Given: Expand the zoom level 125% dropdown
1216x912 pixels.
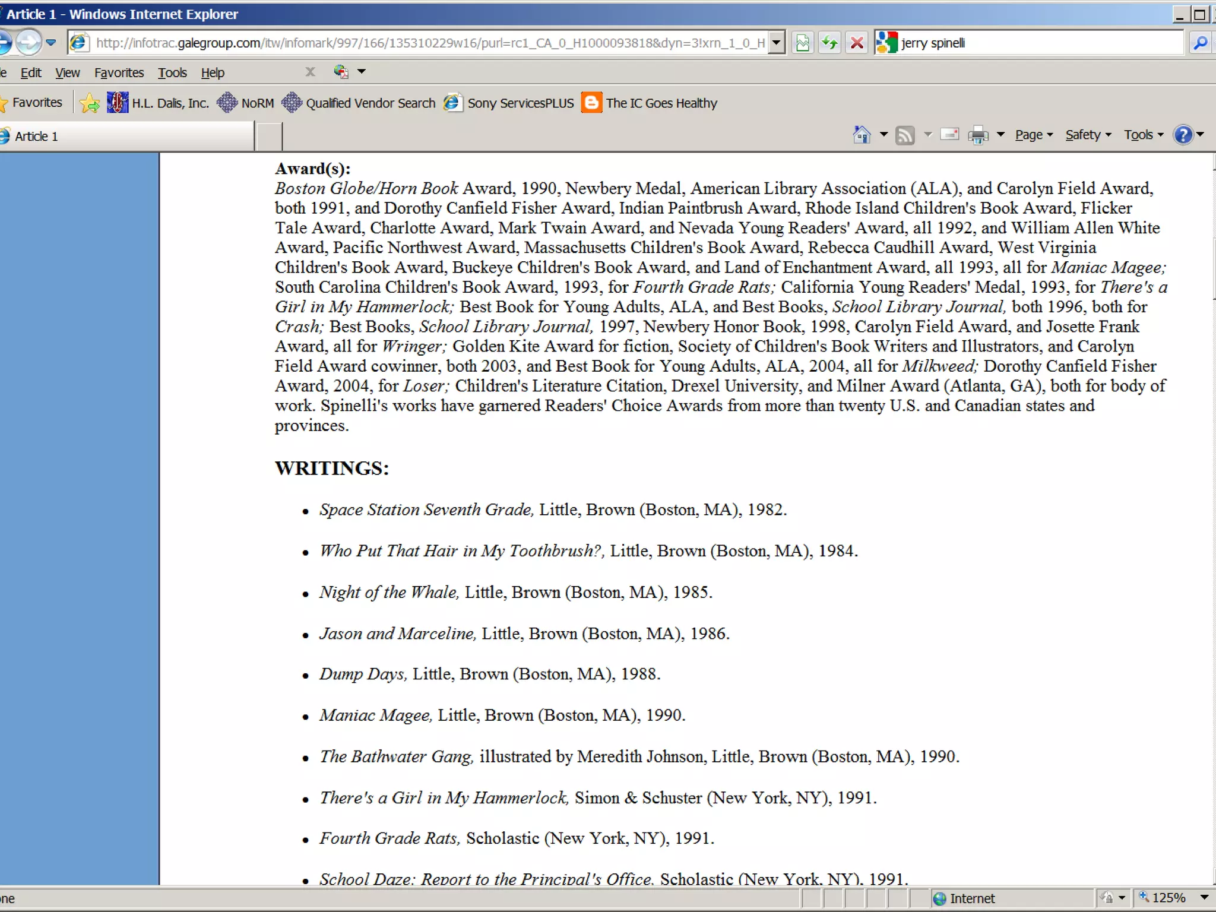Looking at the screenshot, I should click(x=1204, y=898).
